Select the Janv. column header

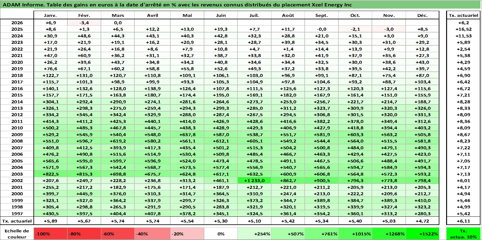pyautogui.click(x=50, y=15)
